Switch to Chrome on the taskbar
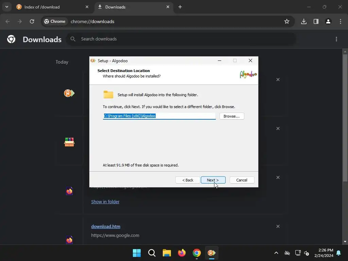348x261 pixels. coord(197,253)
